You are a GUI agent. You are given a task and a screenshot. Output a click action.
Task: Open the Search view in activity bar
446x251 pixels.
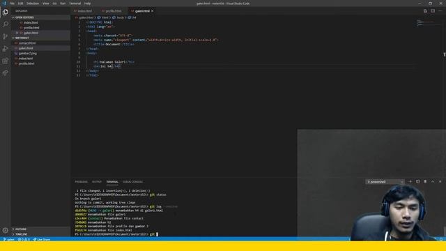[5, 24]
